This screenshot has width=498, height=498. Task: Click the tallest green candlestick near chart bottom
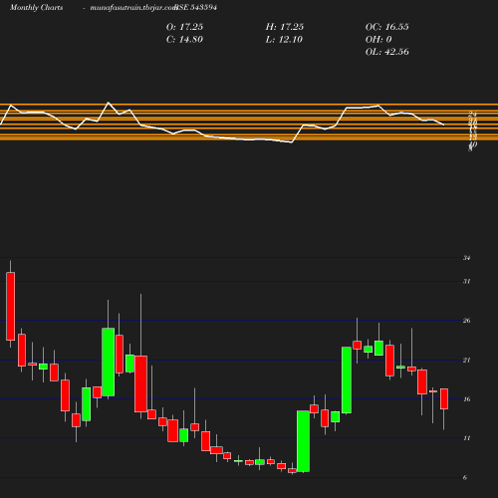pyautogui.click(x=303, y=441)
